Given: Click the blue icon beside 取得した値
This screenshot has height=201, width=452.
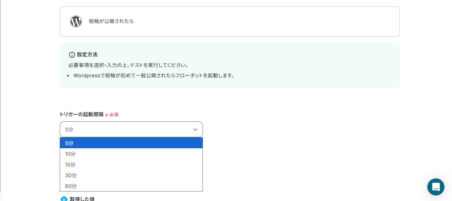Looking at the screenshot, I should pyautogui.click(x=64, y=199).
